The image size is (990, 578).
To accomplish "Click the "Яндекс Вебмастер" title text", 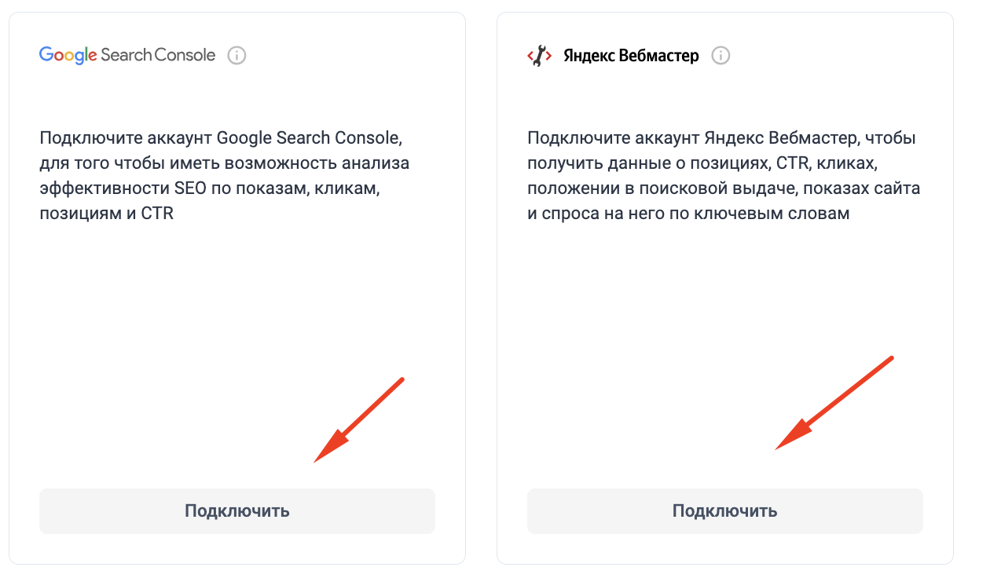I will pos(631,56).
